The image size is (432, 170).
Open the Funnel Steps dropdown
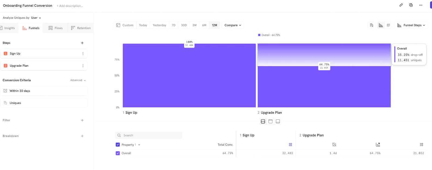point(411,25)
